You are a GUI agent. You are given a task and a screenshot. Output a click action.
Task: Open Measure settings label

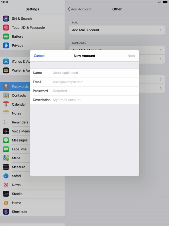(18, 167)
